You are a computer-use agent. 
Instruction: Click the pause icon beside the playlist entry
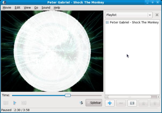(107, 22)
